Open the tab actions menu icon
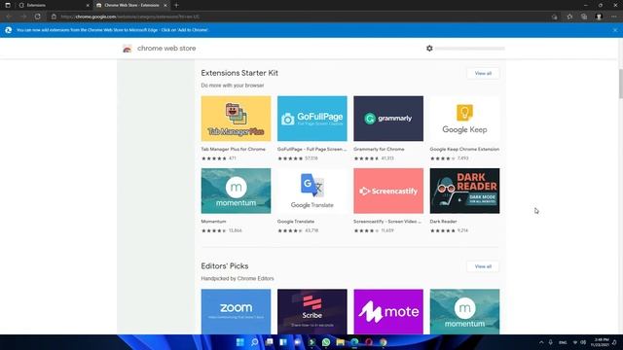 click(x=8, y=5)
